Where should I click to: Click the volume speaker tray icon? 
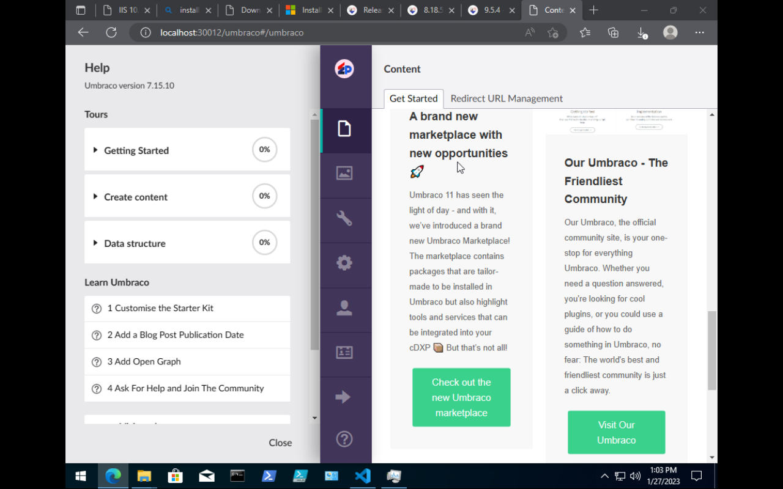click(635, 476)
